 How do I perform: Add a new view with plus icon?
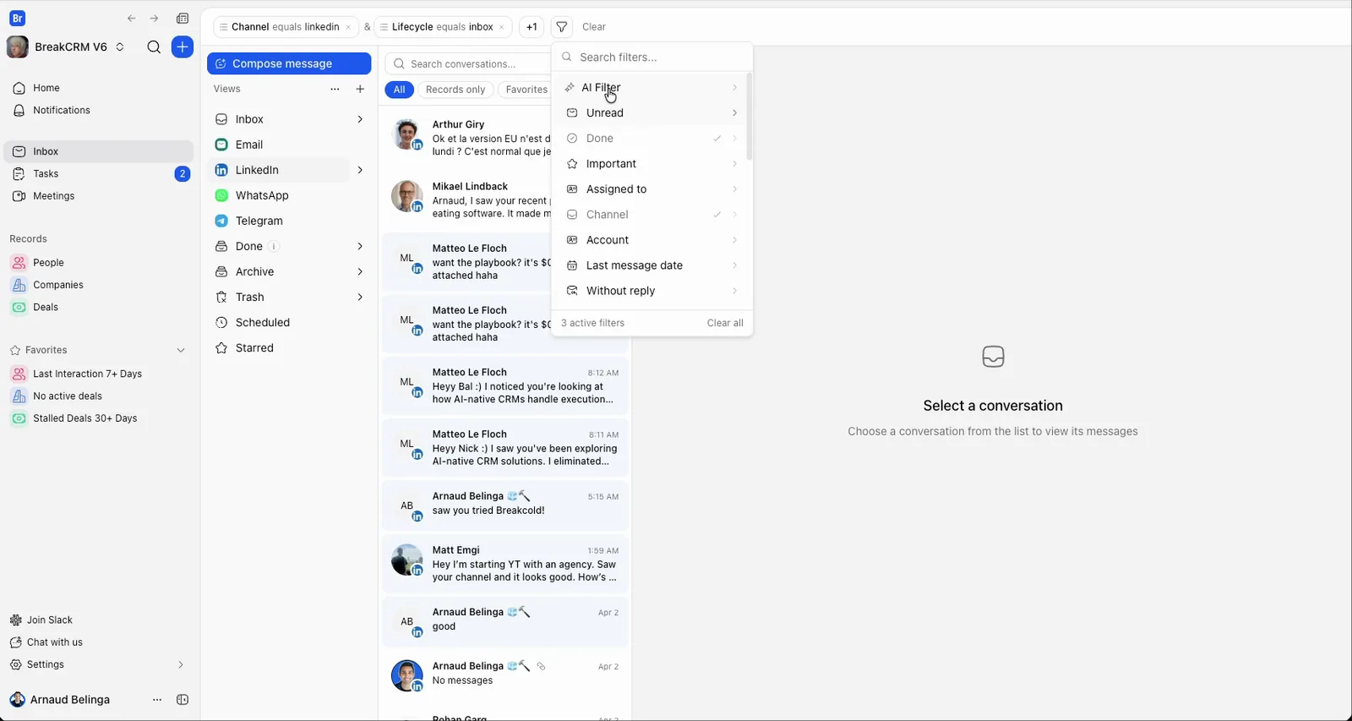(360, 89)
